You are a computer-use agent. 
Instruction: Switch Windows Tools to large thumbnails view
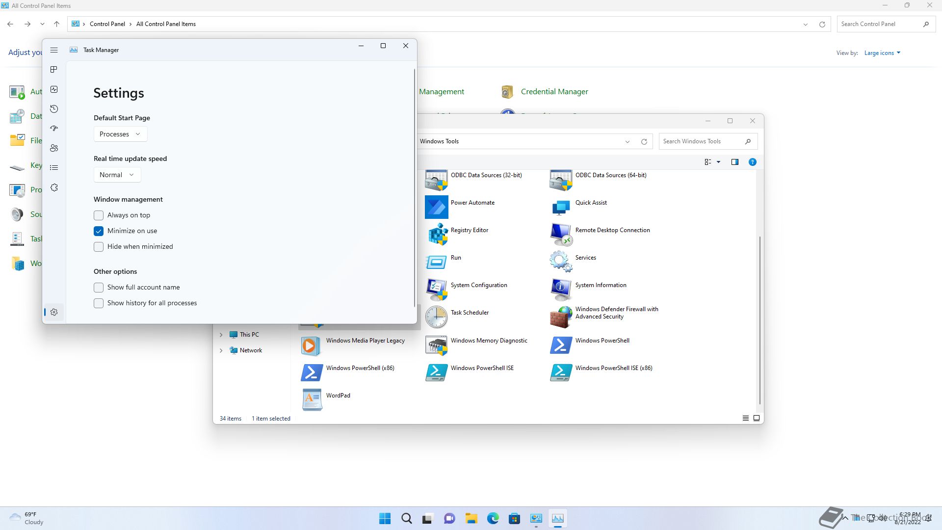(757, 419)
